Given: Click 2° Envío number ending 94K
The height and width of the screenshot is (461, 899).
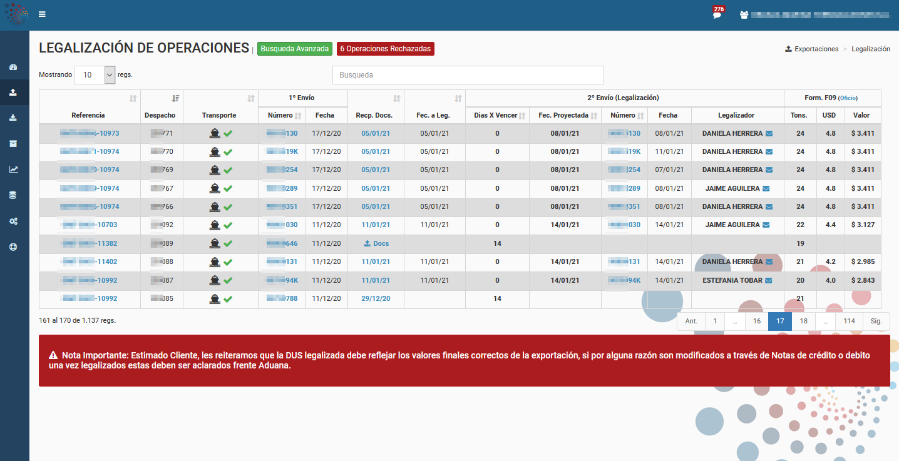Looking at the screenshot, I should pyautogui.click(x=624, y=280).
